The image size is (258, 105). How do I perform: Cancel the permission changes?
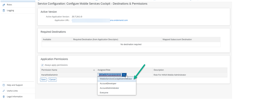coord(52,79)
